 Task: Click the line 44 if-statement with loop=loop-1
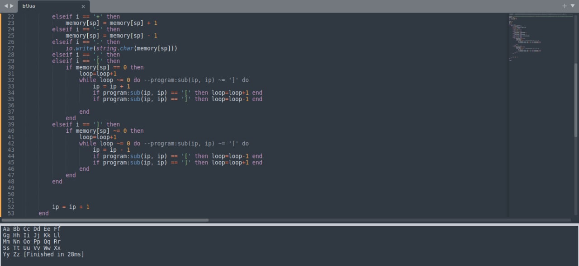point(178,156)
